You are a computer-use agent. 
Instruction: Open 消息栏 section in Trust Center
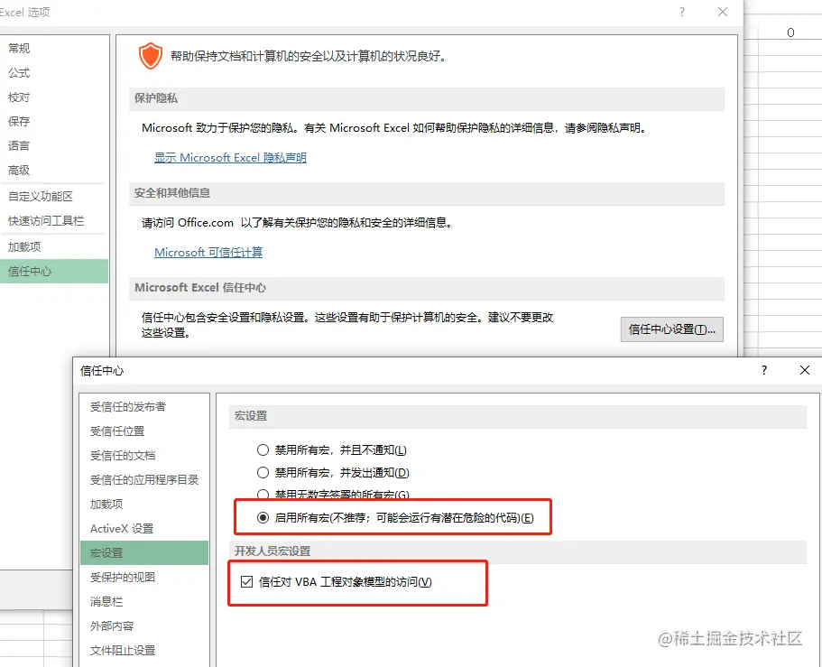pyautogui.click(x=144, y=601)
